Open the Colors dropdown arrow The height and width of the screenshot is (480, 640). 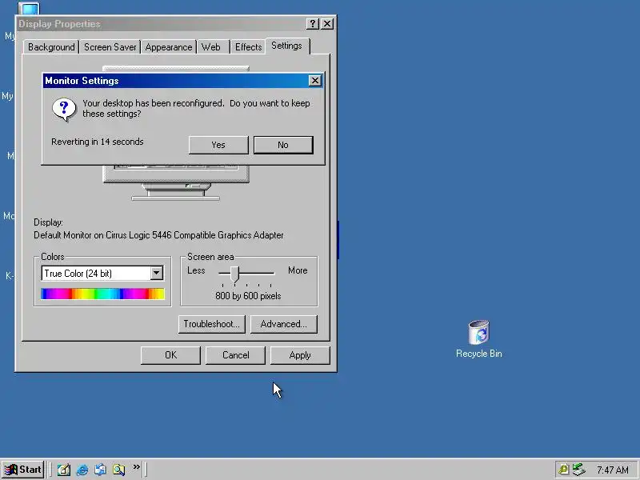click(x=156, y=273)
